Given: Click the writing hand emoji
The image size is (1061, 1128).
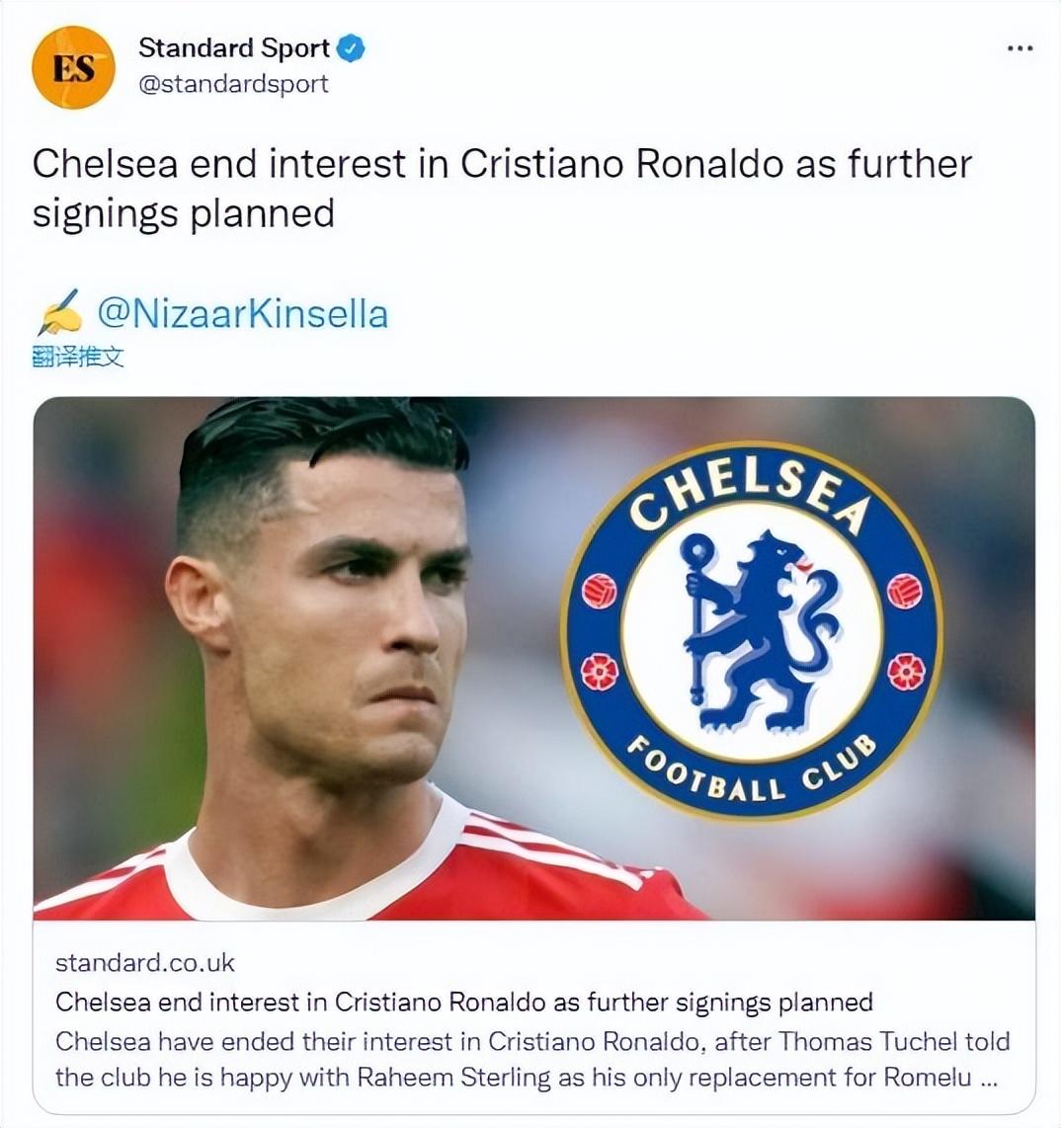Looking at the screenshot, I should 59,314.
